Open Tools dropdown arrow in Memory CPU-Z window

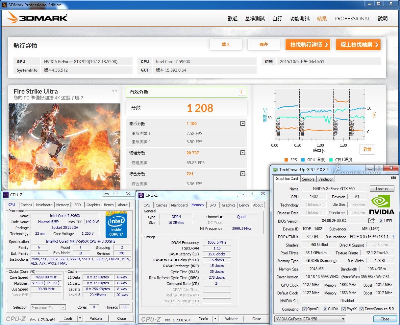click(215, 318)
